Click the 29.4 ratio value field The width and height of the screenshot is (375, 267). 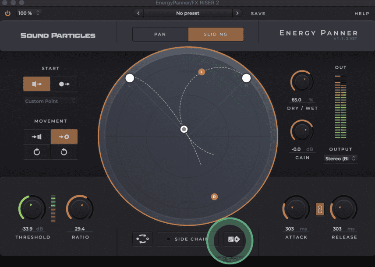[x=80, y=229]
